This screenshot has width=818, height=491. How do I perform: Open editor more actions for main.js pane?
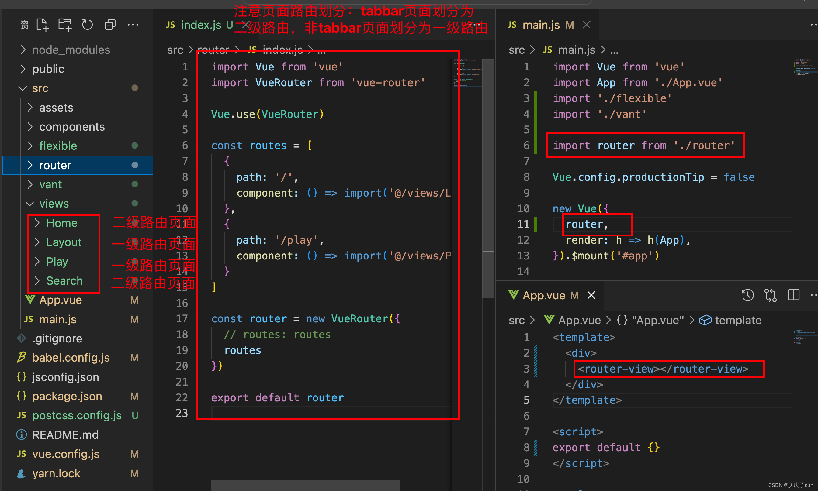click(x=814, y=25)
